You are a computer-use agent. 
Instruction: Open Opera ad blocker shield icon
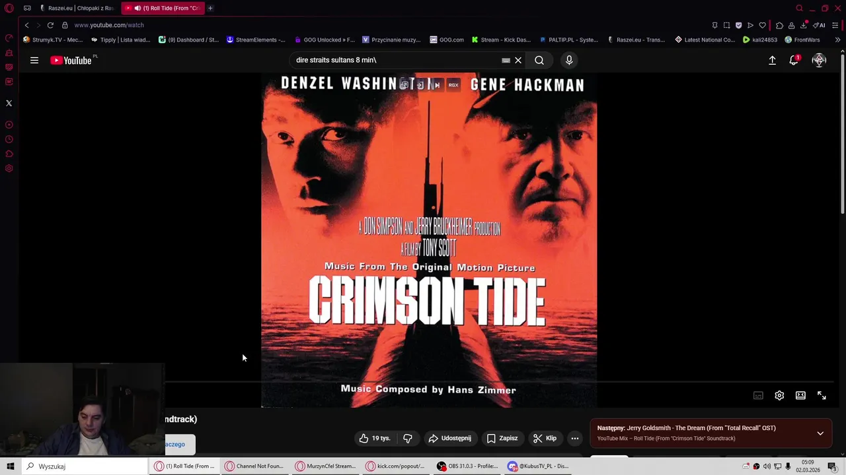coord(738,25)
